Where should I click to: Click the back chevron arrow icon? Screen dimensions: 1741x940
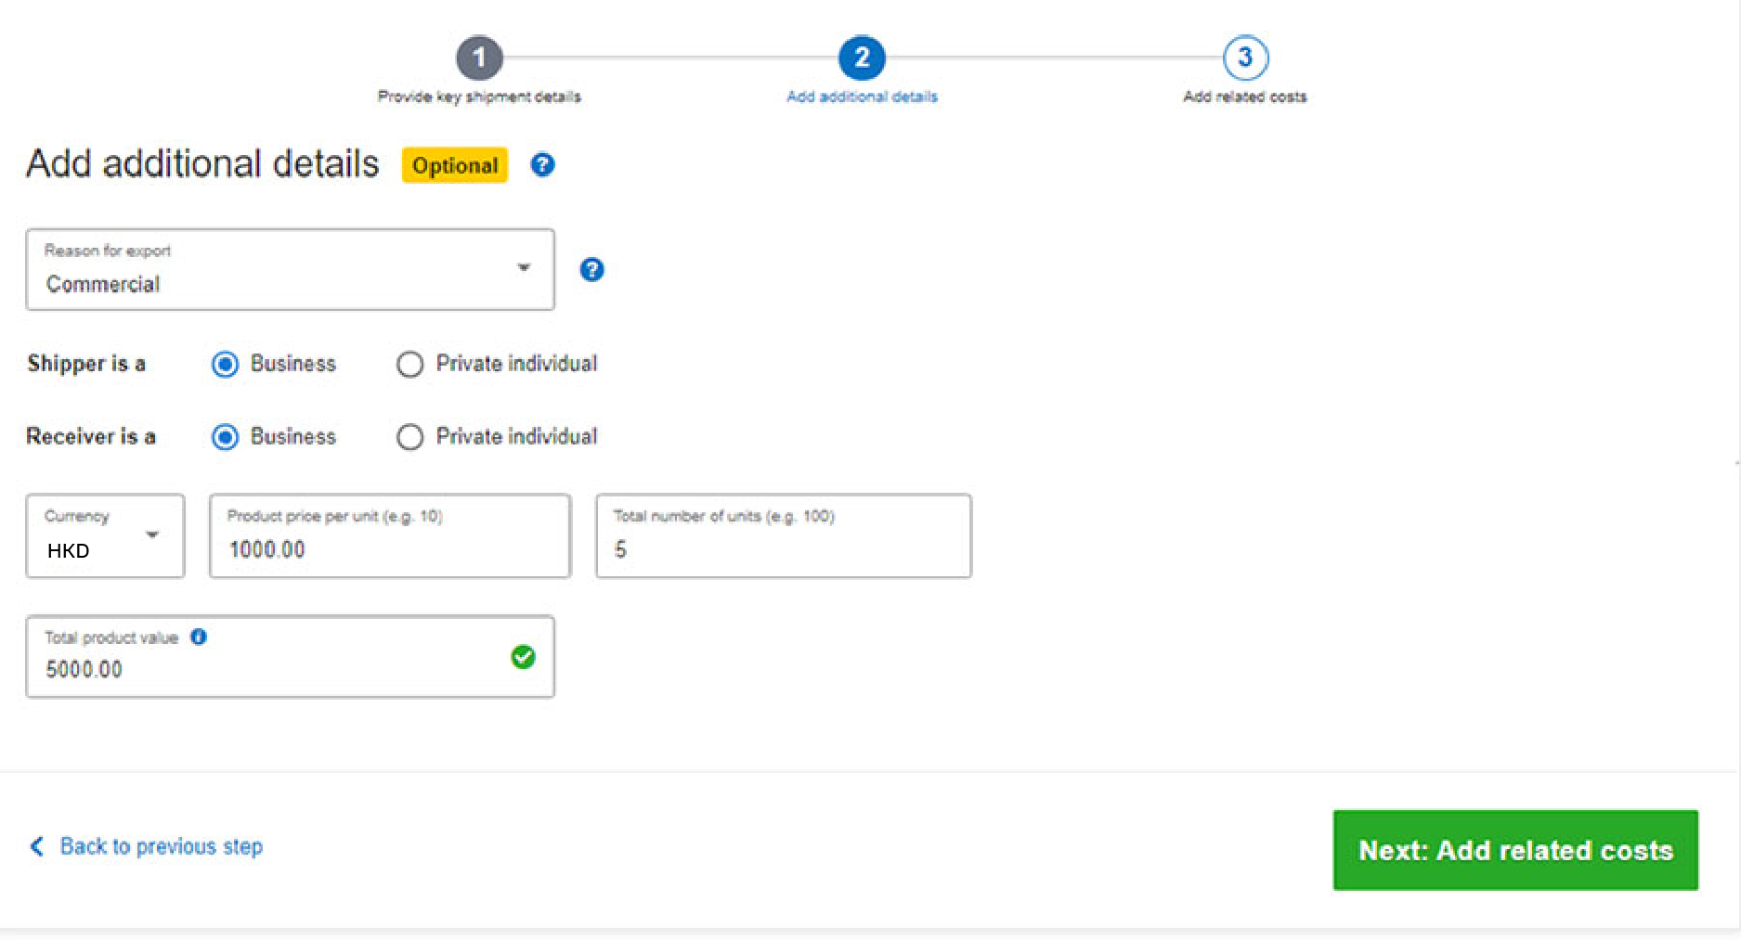tap(36, 846)
